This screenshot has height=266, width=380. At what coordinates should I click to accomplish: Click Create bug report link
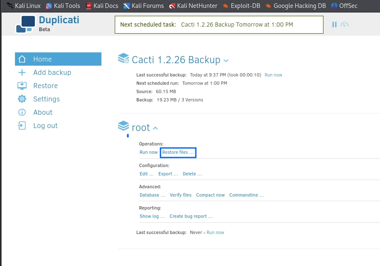point(191,217)
